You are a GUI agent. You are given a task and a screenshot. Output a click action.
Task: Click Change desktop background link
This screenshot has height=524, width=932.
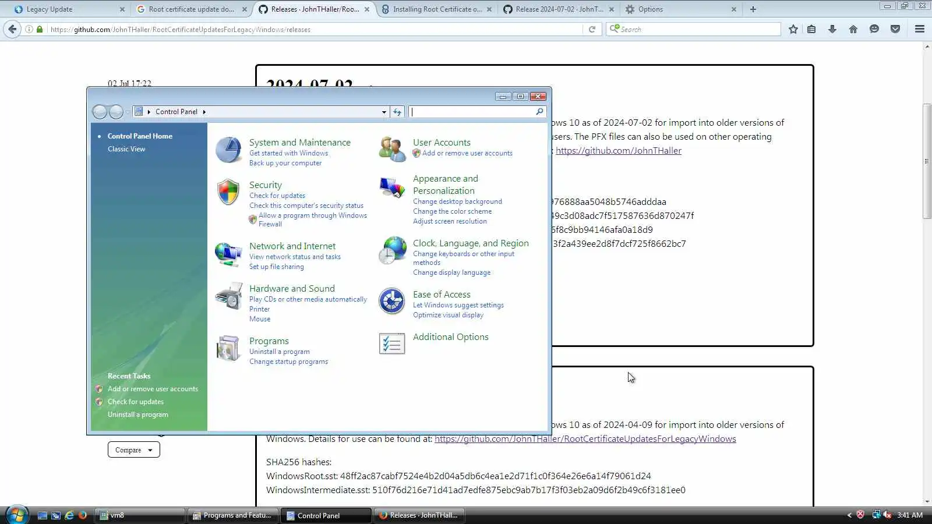[457, 201]
